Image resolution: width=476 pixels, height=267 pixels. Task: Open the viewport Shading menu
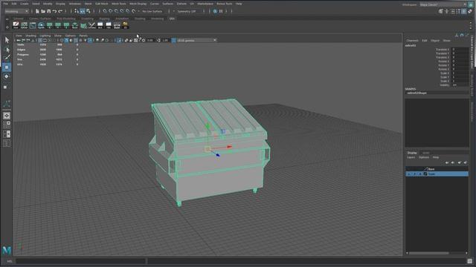coord(30,36)
